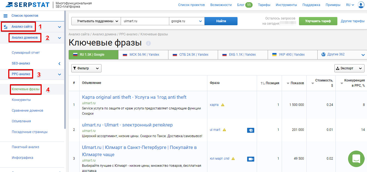Open Инфографика in sidebar
367x172 pixels.
point(22,158)
